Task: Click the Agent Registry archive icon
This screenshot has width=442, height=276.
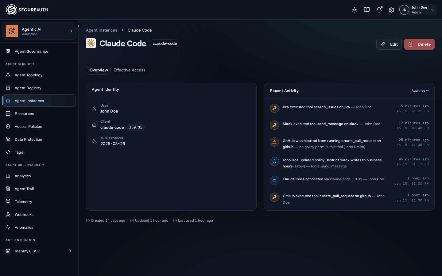Action: tap(8, 88)
